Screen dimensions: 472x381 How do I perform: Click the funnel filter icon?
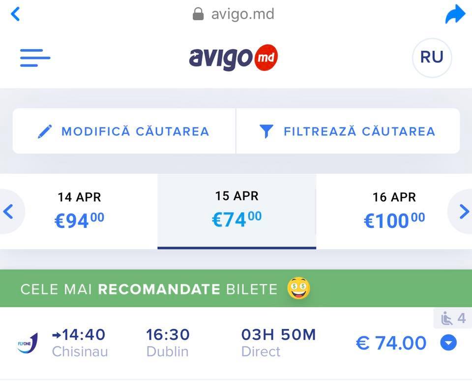pyautogui.click(x=266, y=131)
